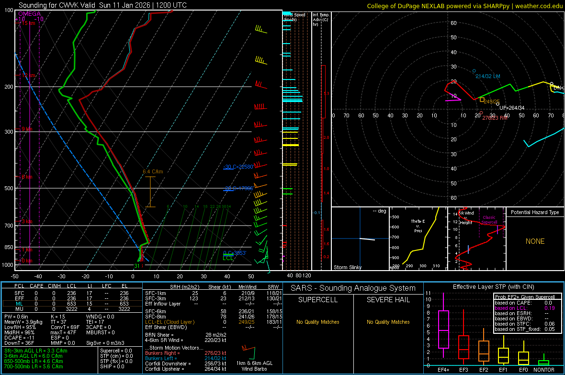Image resolution: width=565 pixels, height=375 pixels.
Task: Click the white Storm Slinky line marker
Action: click(367, 239)
